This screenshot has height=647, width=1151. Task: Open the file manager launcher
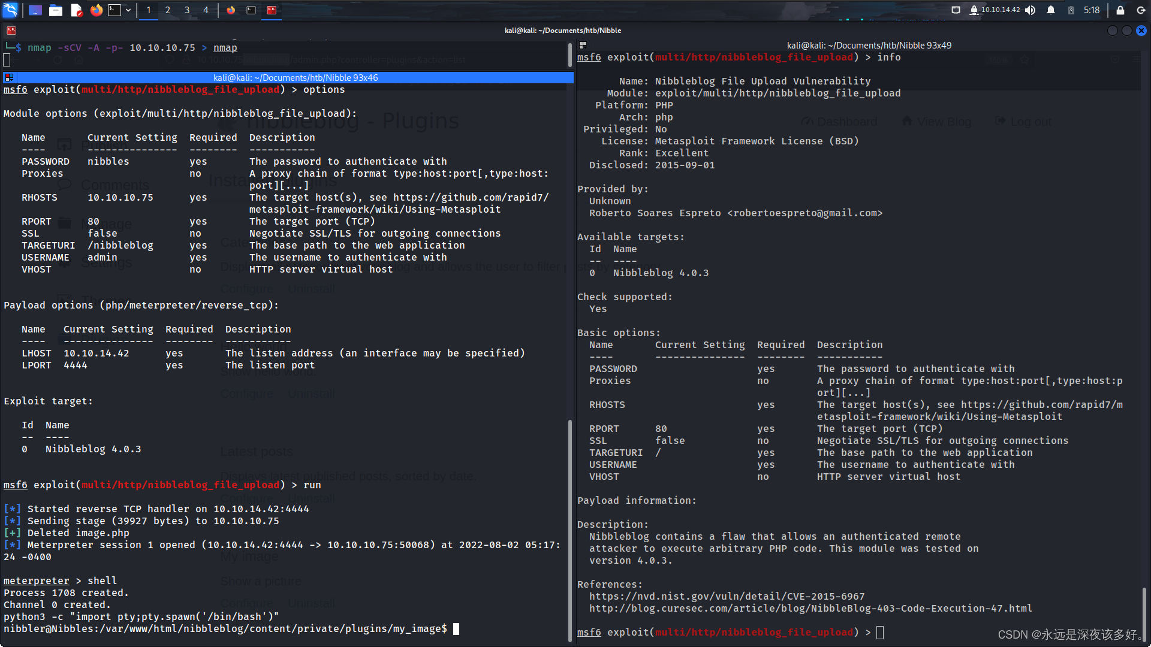(x=56, y=10)
